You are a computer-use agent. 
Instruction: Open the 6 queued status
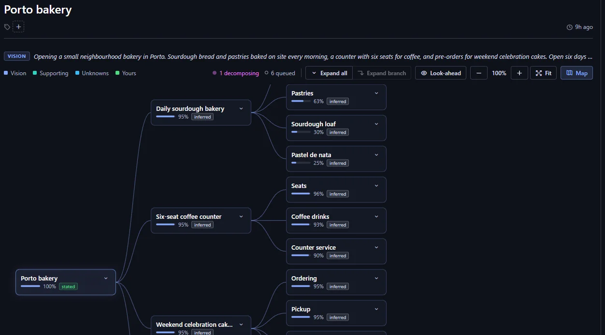tap(280, 73)
